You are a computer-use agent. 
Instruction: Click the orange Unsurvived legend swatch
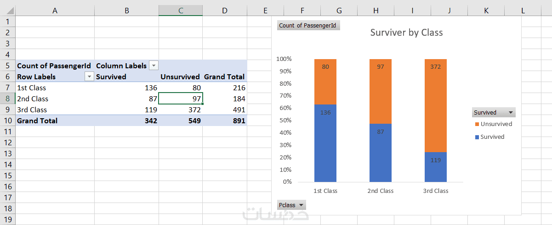pyautogui.click(x=477, y=124)
